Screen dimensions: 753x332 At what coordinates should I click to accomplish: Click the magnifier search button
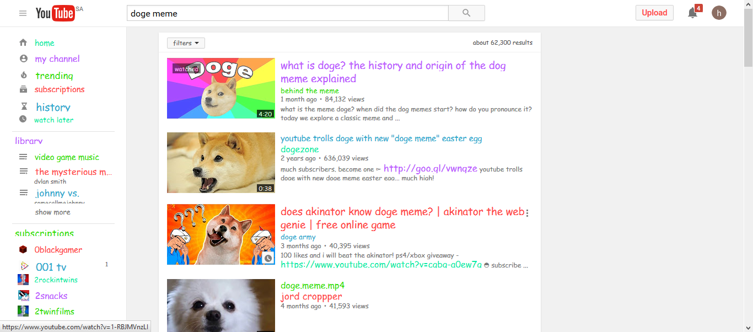point(466,13)
